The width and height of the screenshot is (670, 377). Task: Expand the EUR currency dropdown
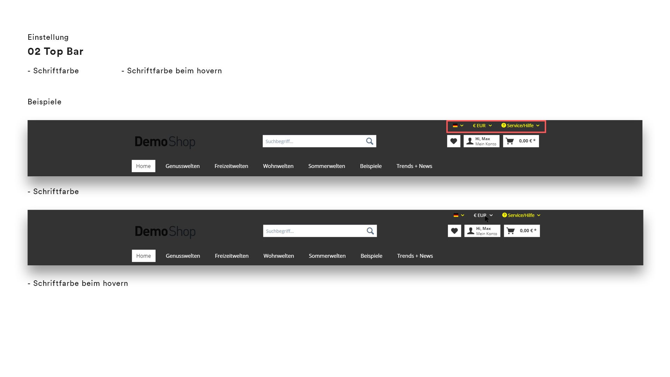tap(481, 125)
